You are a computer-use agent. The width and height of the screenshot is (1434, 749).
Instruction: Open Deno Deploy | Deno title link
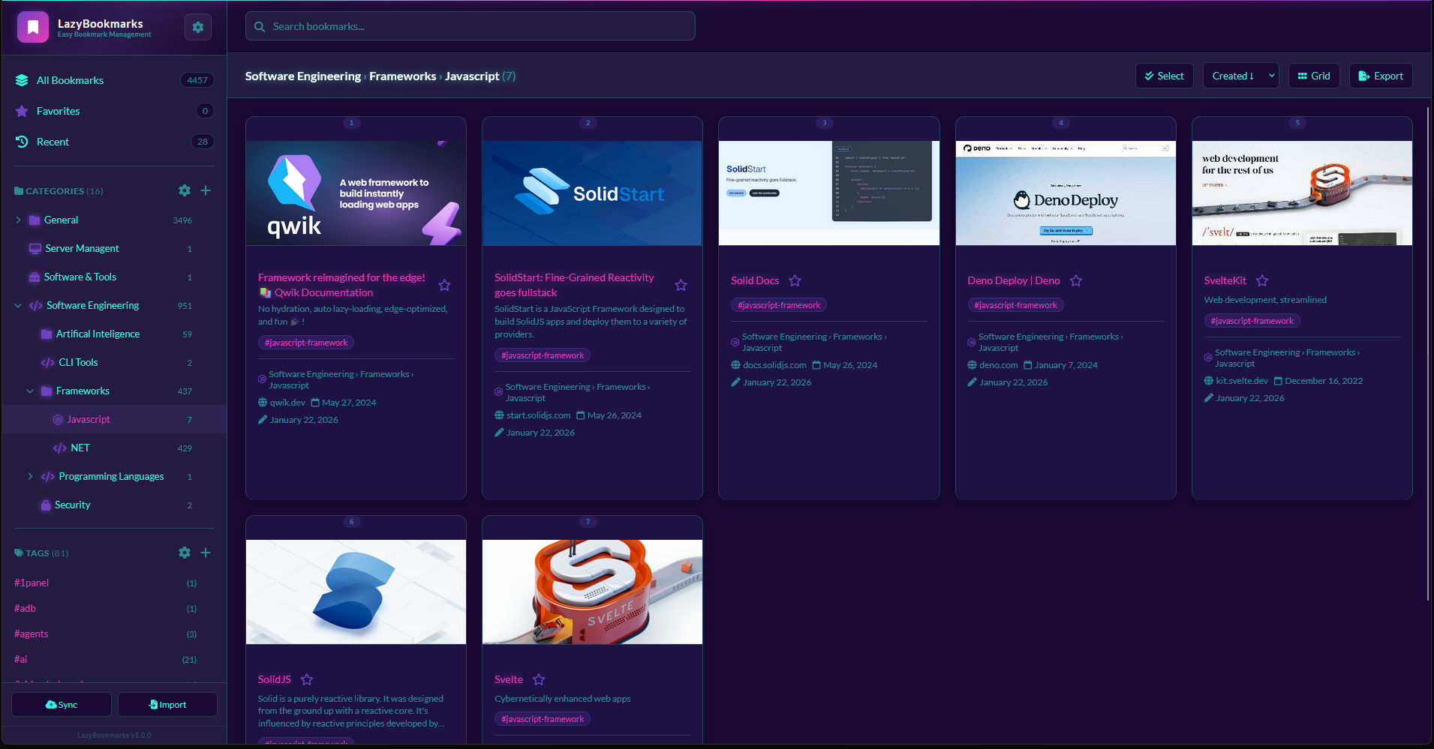click(1014, 280)
